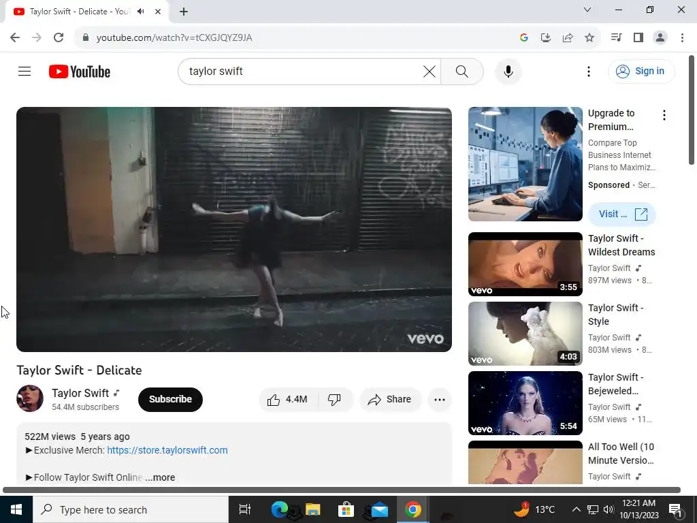This screenshot has height=523, width=697.
Task: Open Chrome profile avatar
Action: (x=660, y=37)
